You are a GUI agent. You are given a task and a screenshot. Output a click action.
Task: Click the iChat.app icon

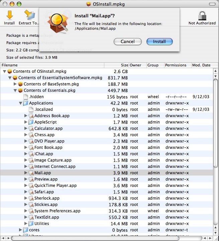point(31,154)
